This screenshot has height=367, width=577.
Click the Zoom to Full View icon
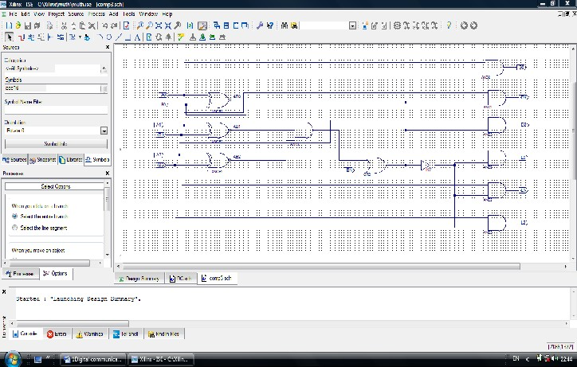(159, 25)
